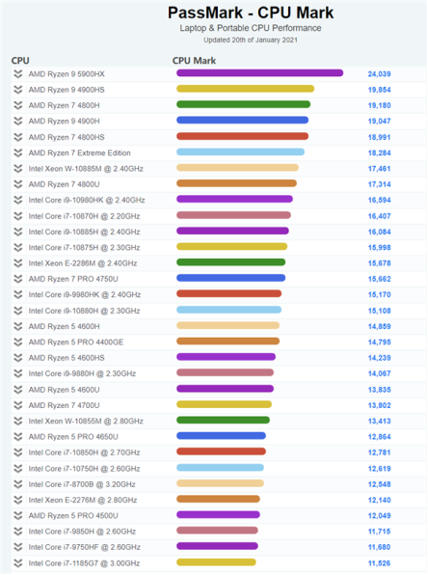Open the AMD Ryzen 9 4900HS link
The width and height of the screenshot is (428, 575).
coord(67,90)
